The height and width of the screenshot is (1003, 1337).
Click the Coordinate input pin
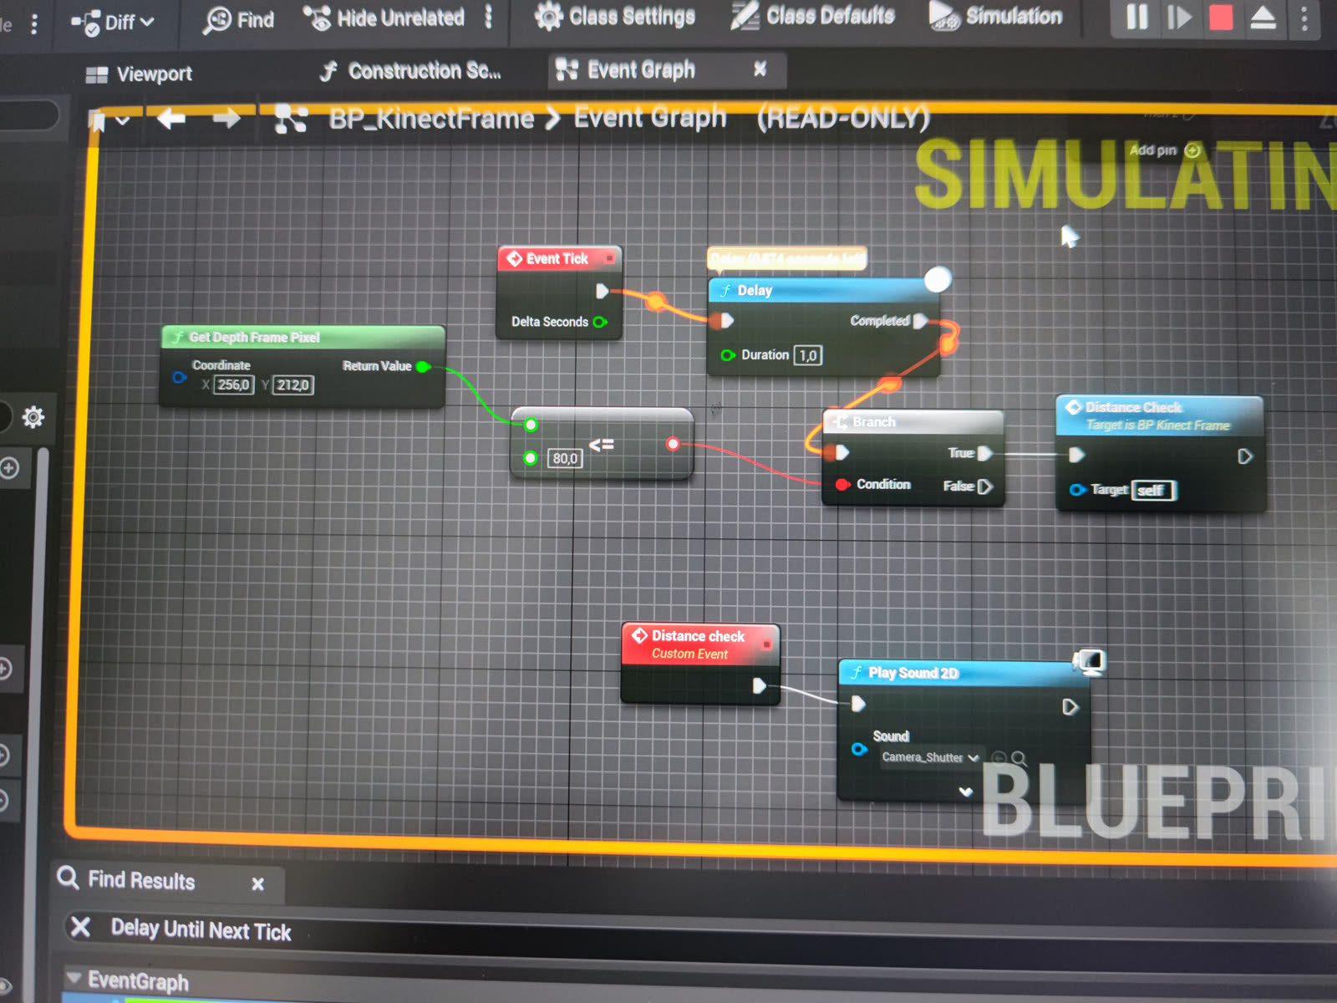[179, 377]
